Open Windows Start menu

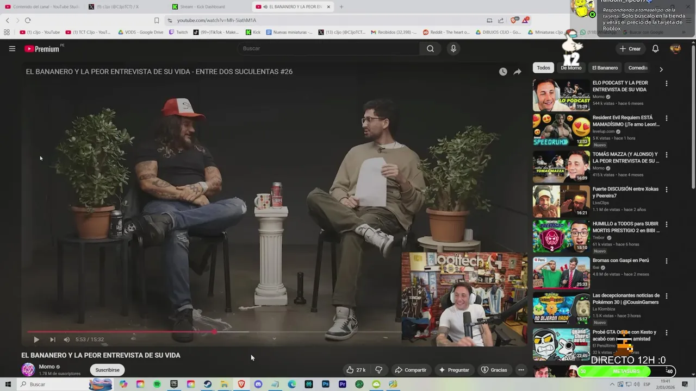[x=8, y=384]
